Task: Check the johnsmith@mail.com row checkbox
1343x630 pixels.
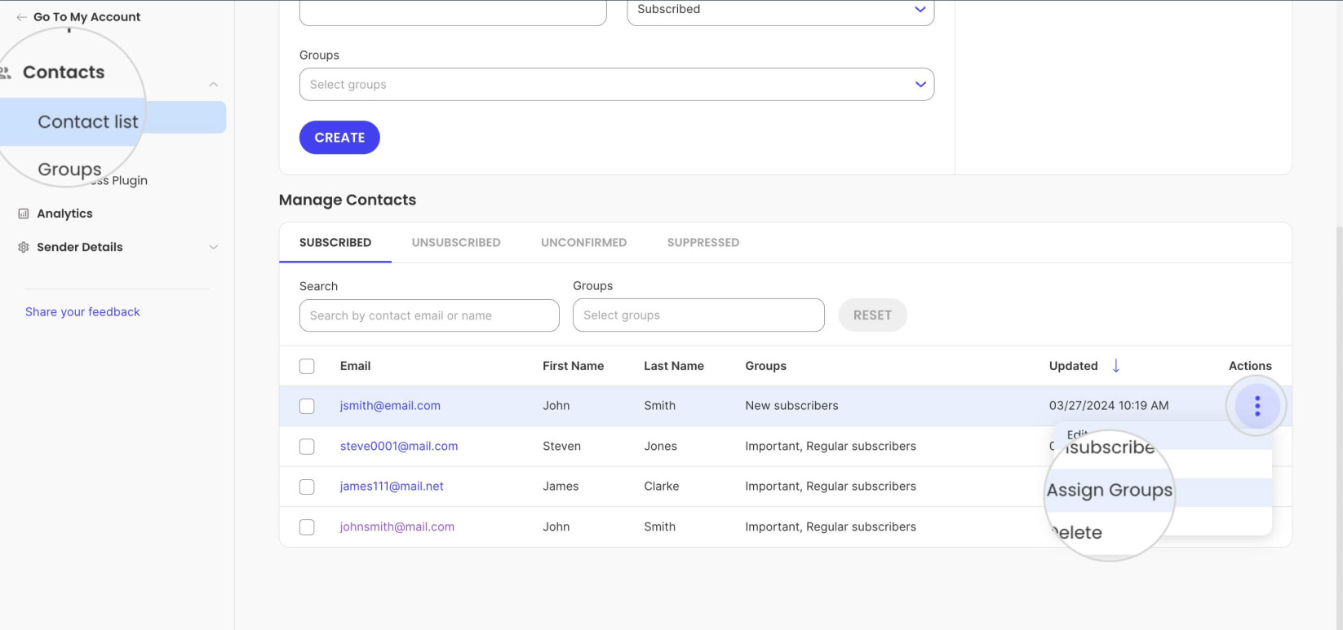Action: point(307,527)
